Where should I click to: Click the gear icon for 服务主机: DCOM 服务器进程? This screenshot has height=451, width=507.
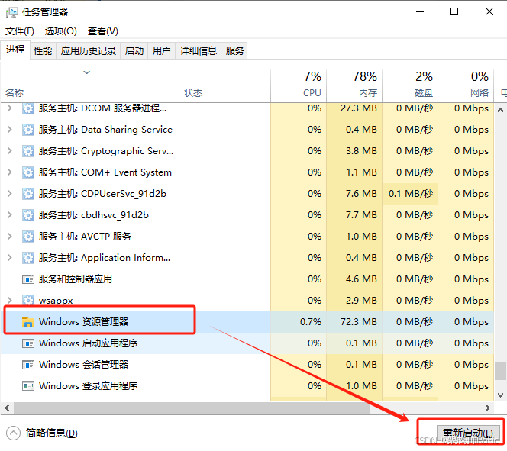pos(28,108)
